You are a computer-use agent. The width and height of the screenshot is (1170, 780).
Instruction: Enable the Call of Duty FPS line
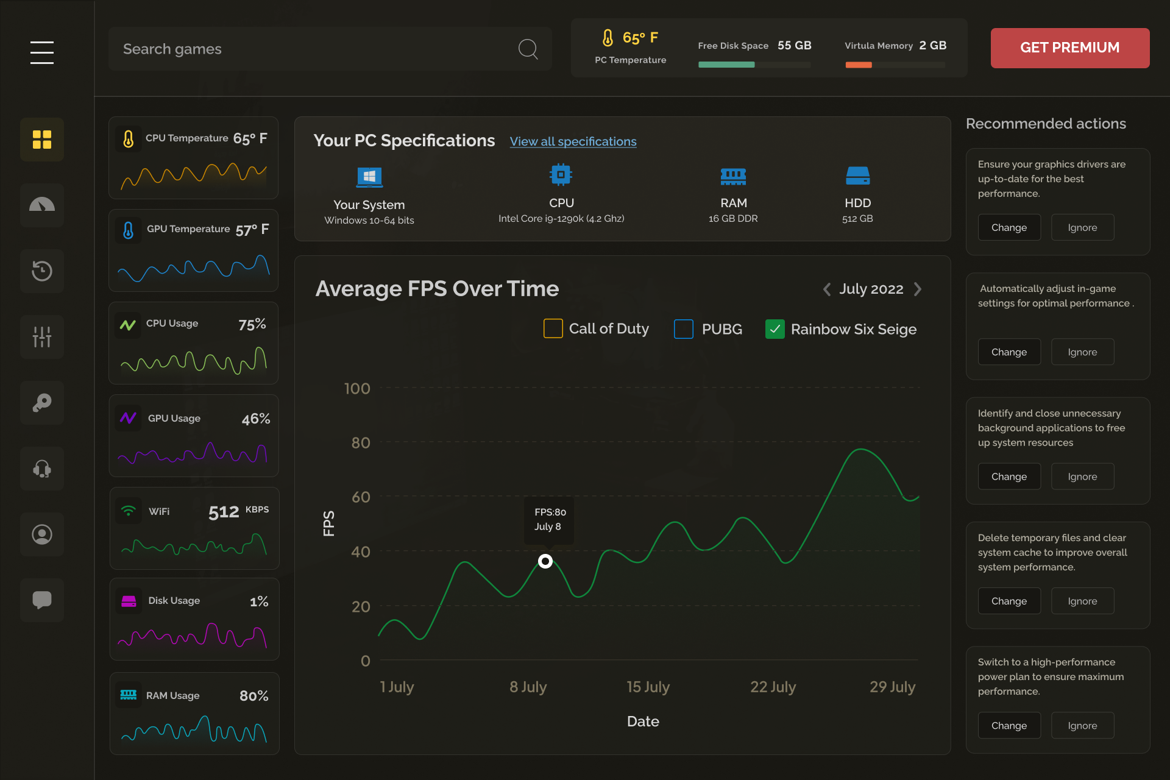pos(553,328)
